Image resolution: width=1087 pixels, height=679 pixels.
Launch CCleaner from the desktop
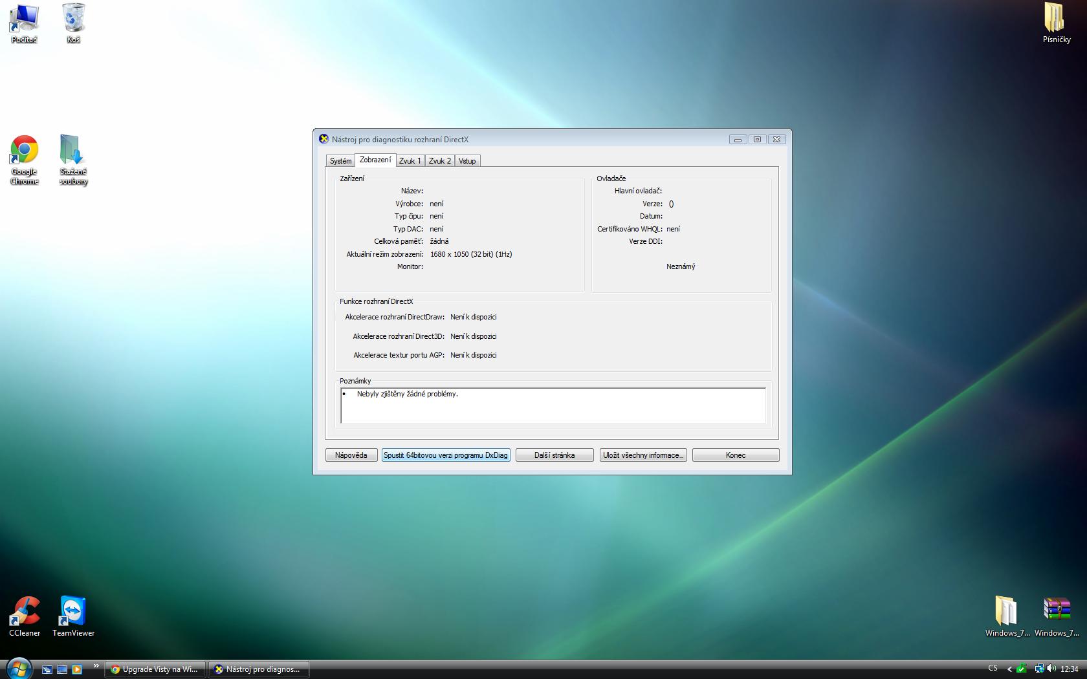coord(25,611)
